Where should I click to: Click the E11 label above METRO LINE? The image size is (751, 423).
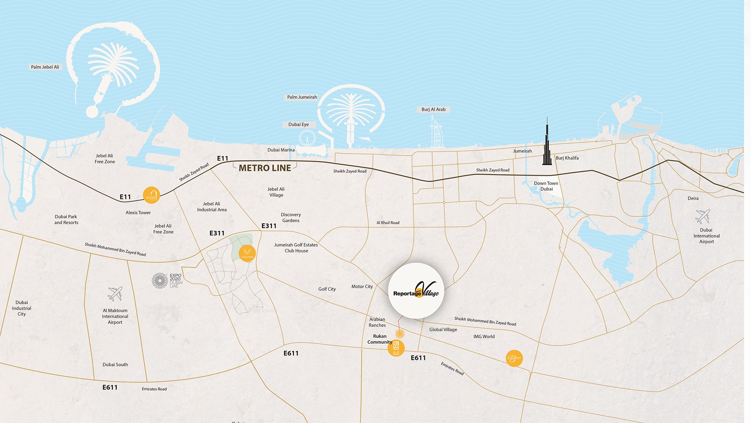click(223, 158)
